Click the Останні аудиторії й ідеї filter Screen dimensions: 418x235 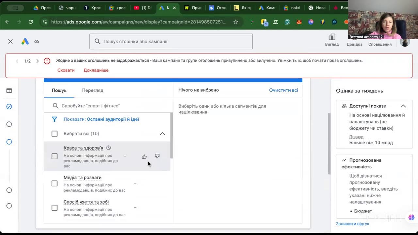pyautogui.click(x=113, y=119)
